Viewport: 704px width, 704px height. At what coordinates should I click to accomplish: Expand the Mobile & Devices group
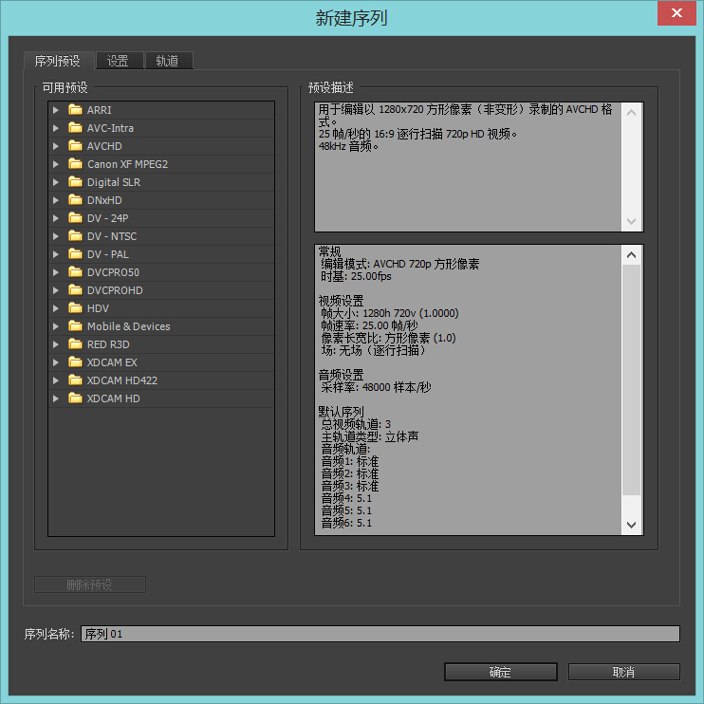pos(56,326)
